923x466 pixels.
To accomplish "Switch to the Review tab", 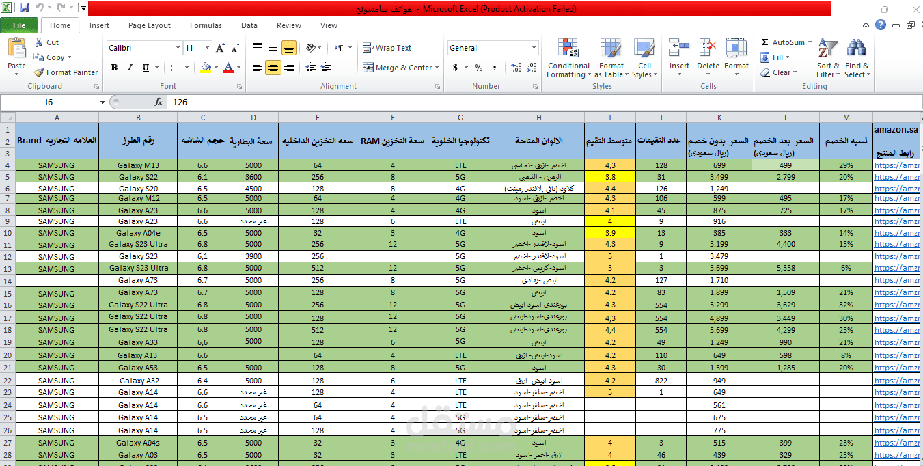I will [289, 25].
